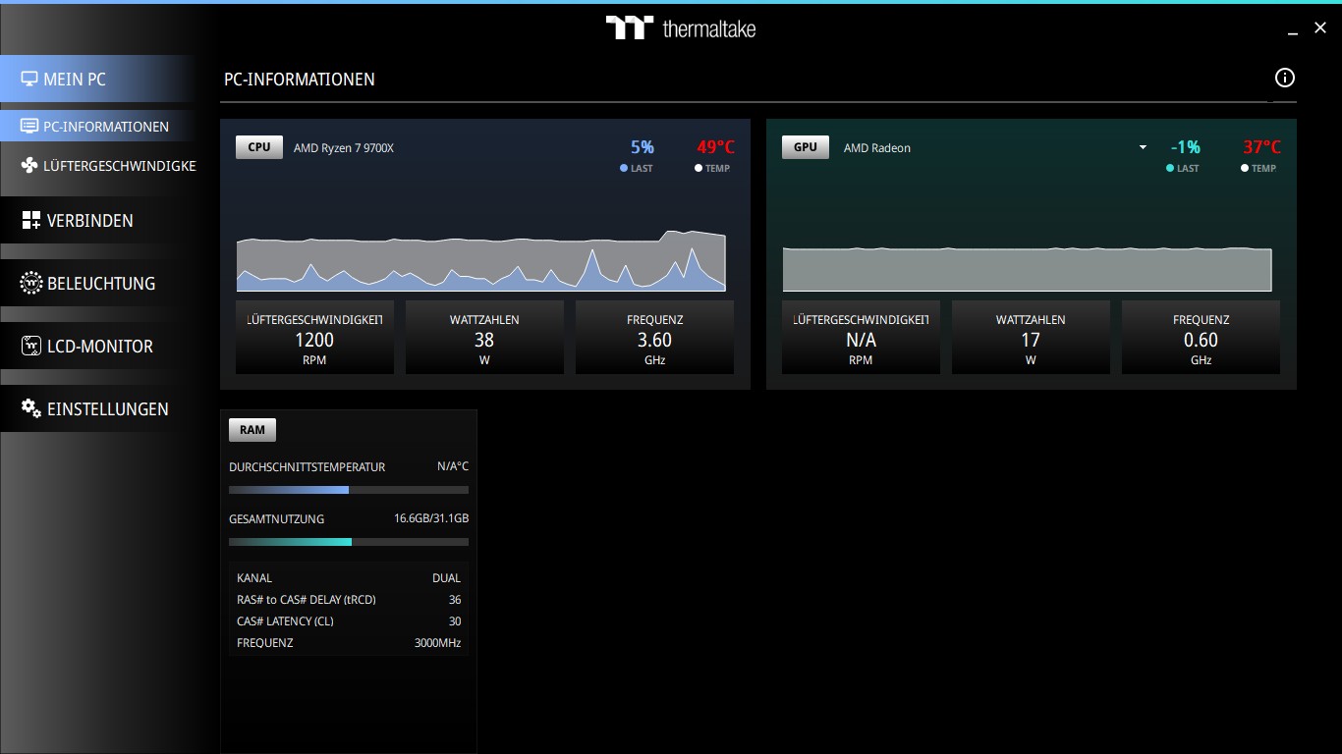The image size is (1342, 754).
Task: Click the Durchschnittstemperatur progress bar
Action: click(x=348, y=490)
